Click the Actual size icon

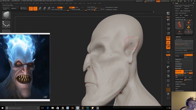pos(168,29)
